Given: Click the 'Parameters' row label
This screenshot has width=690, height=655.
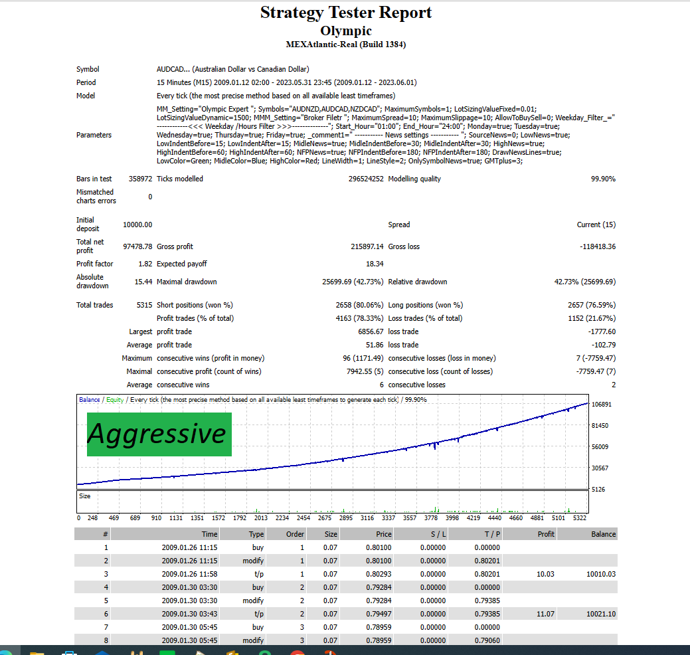Looking at the screenshot, I should point(94,135).
